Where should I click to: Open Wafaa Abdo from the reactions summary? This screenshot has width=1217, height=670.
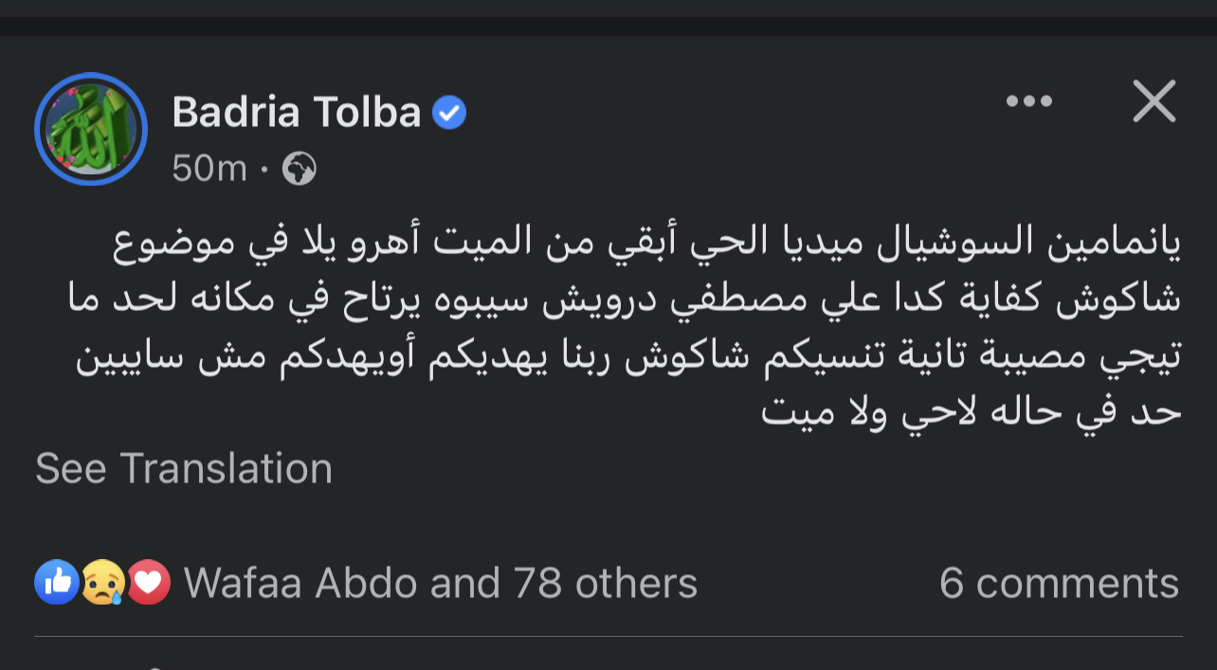coord(300,583)
